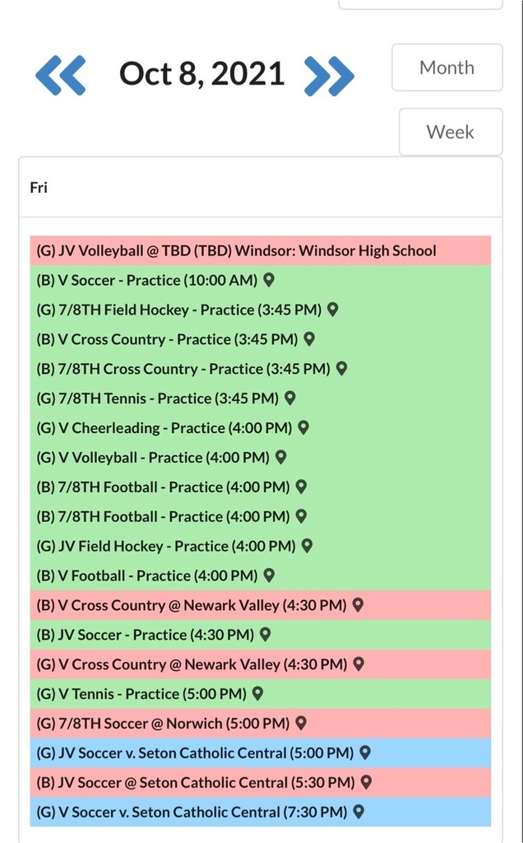Go to previous day with left double-chevron
The image size is (523, 843).
pyautogui.click(x=60, y=75)
